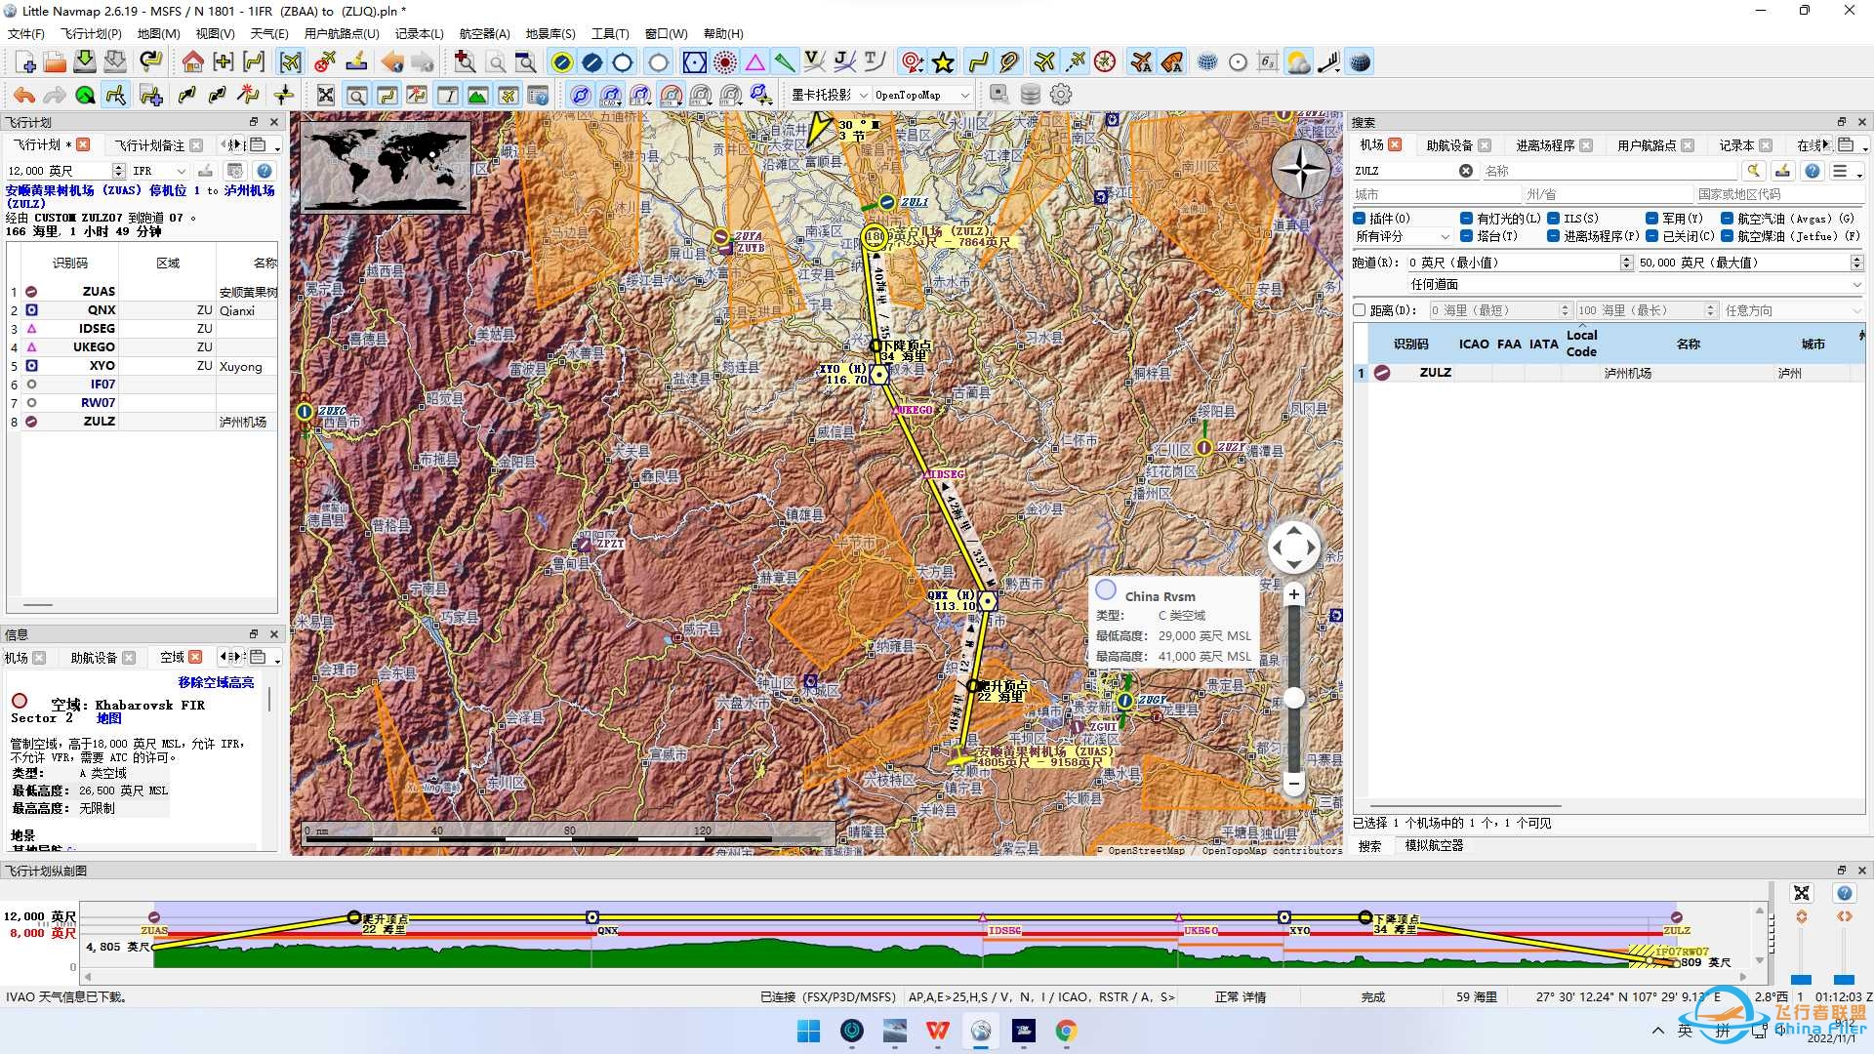This screenshot has width=1874, height=1054.
Task: Toggle the waypoint magenta triangle icon
Action: 755,62
